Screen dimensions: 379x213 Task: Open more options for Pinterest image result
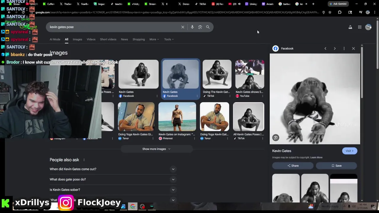[x=194, y=138]
